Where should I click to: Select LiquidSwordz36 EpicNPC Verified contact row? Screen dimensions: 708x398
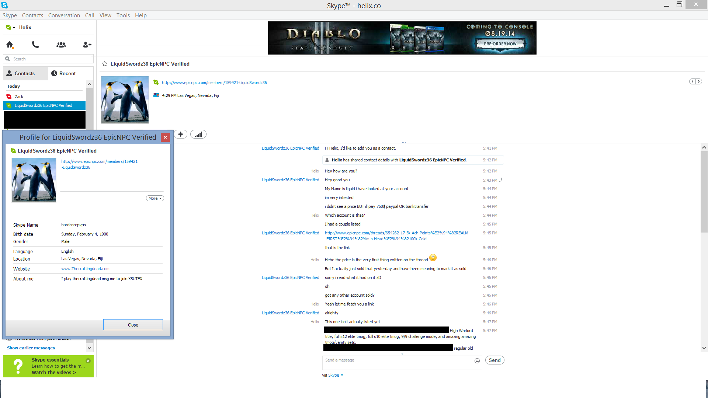point(44,105)
